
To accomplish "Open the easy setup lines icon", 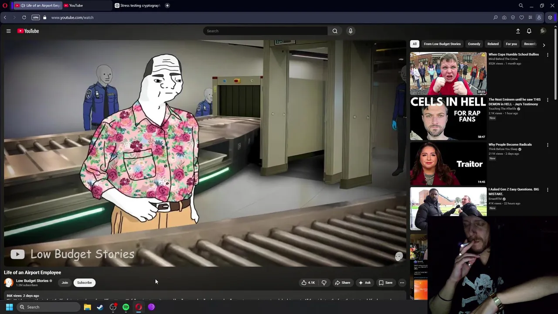I will [x=530, y=17].
